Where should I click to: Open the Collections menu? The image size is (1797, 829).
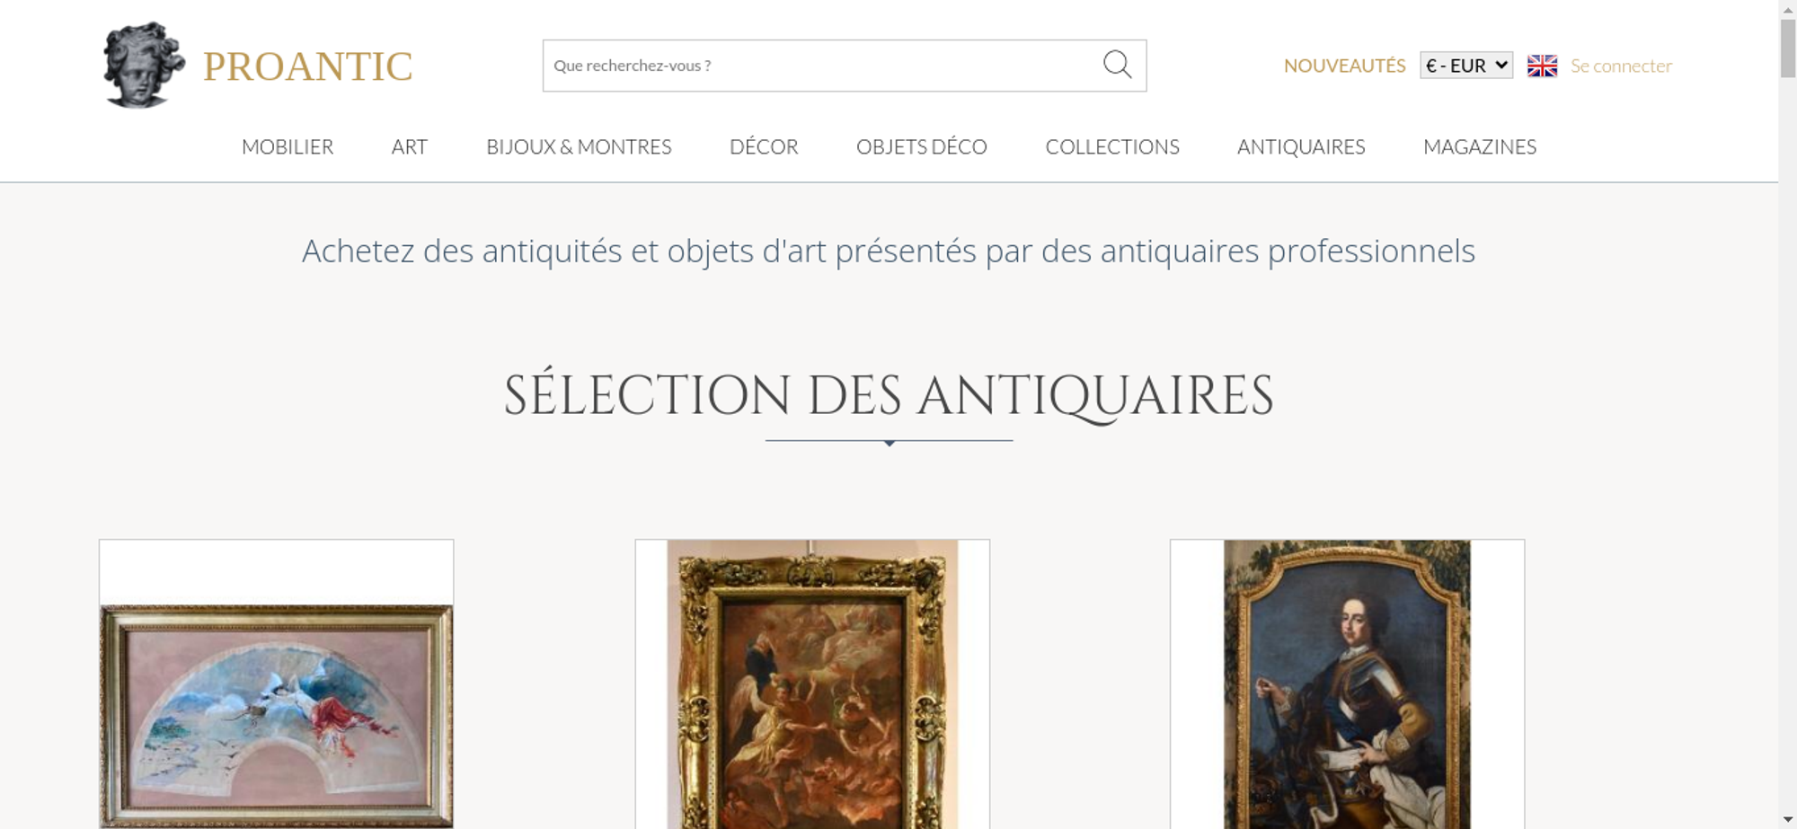pos(1112,146)
